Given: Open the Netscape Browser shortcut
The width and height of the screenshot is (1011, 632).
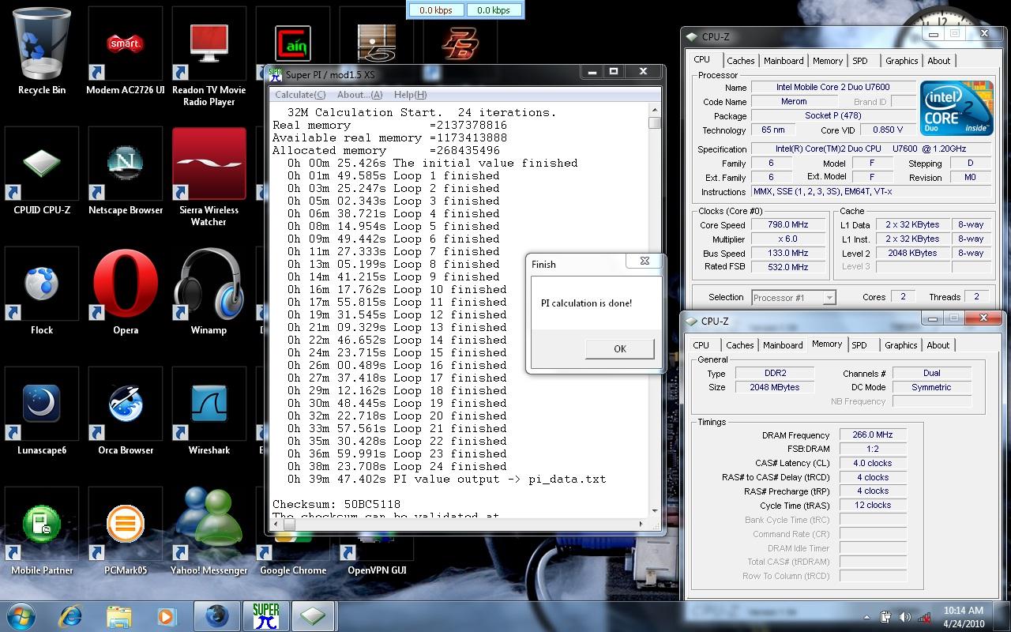Looking at the screenshot, I should (126, 171).
